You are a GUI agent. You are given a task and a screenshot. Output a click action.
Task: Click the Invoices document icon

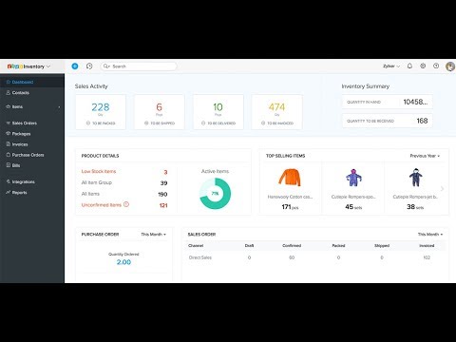9,144
